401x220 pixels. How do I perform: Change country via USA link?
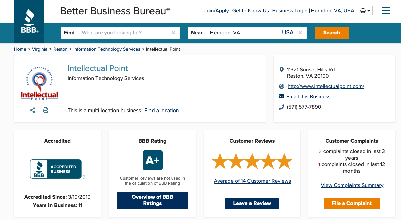click(x=288, y=33)
